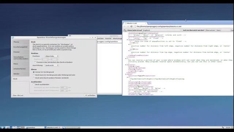Open the Arbeitsflächen tab
Image resolution: width=234 pixels, height=132 pixels.
[x=20, y=69]
